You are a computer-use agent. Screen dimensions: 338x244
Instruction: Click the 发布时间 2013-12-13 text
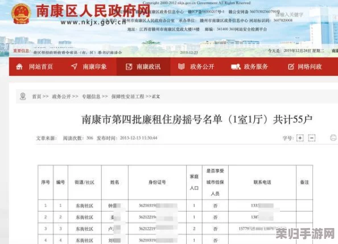(x=127, y=138)
